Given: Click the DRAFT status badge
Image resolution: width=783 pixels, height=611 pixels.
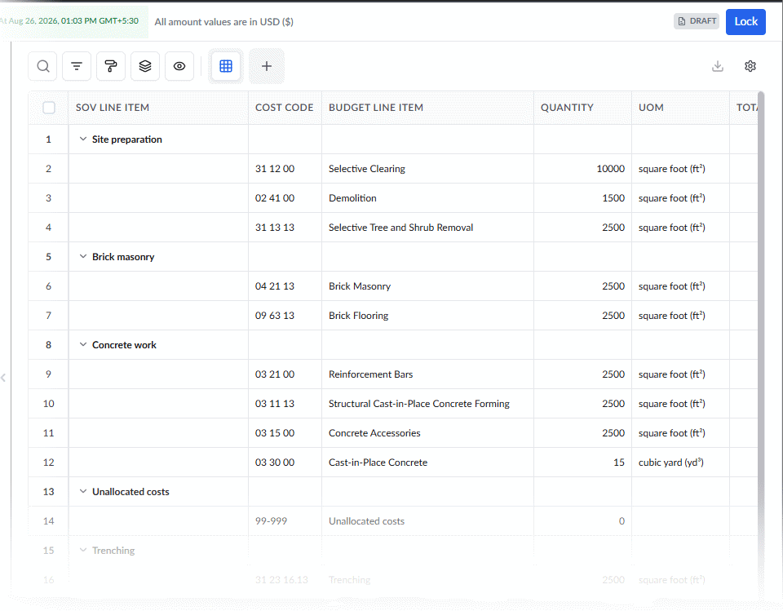Looking at the screenshot, I should (x=697, y=21).
